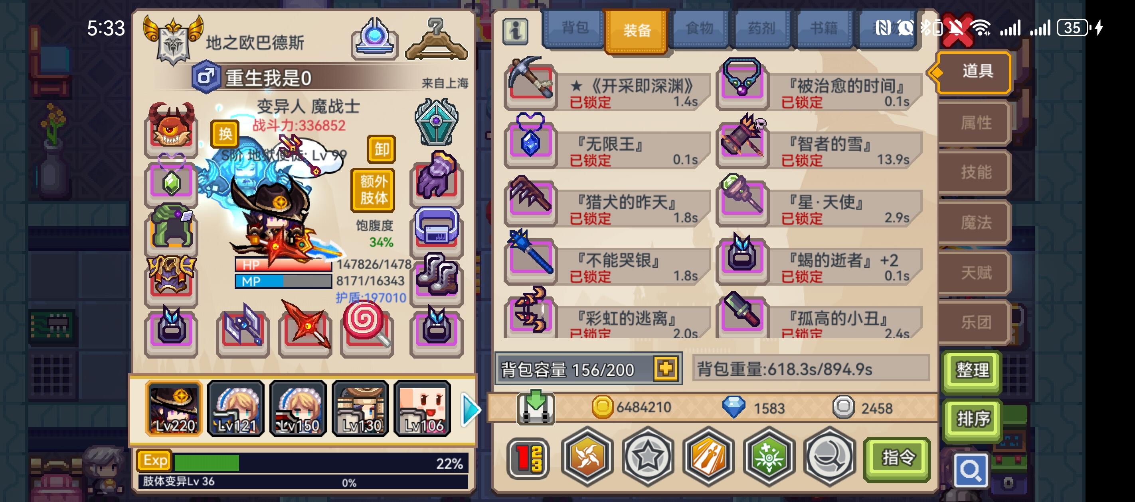Viewport: 1135px width, 502px height.
Task: Expand backpack capacity with the yellow plus
Action: [665, 368]
